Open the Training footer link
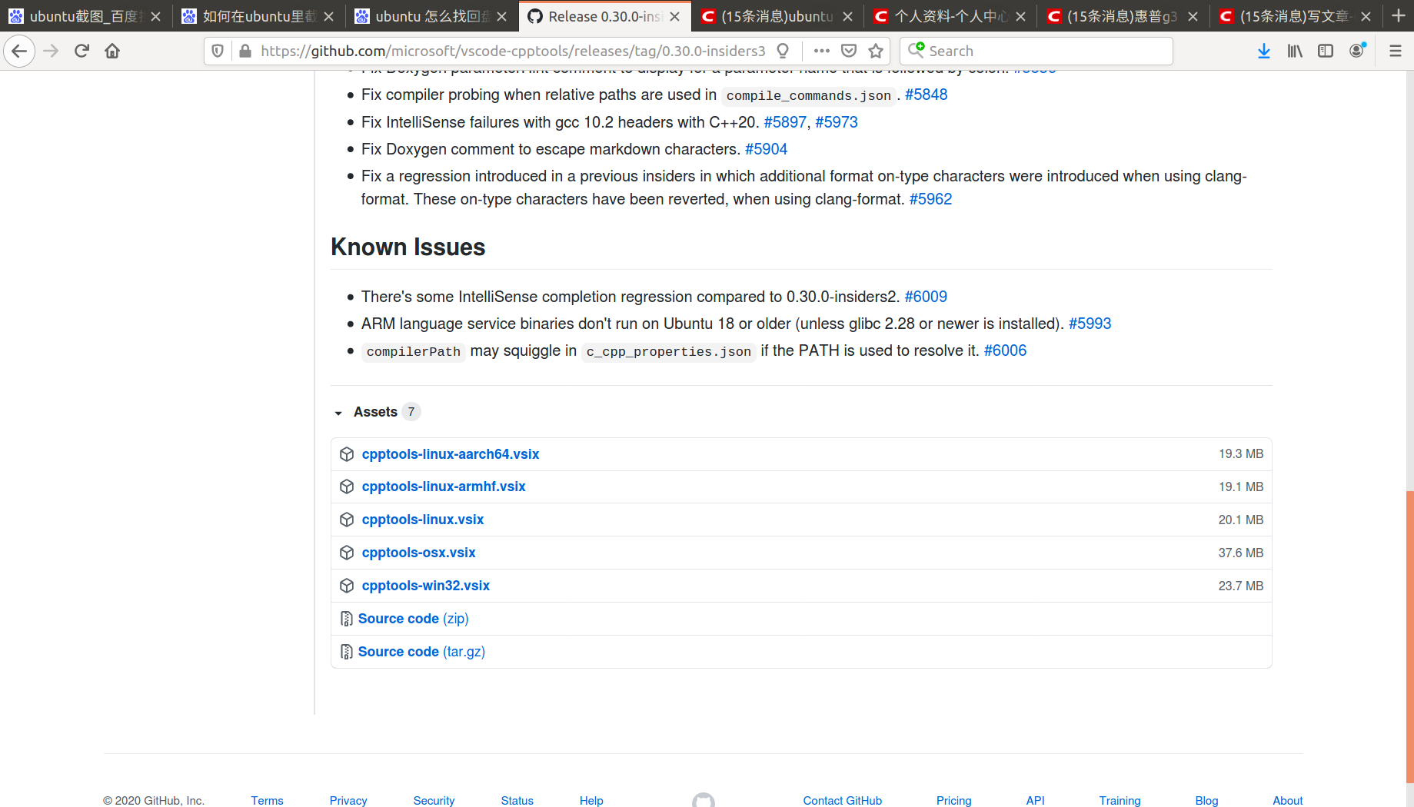Viewport: 1414px width, 807px height. click(1120, 800)
